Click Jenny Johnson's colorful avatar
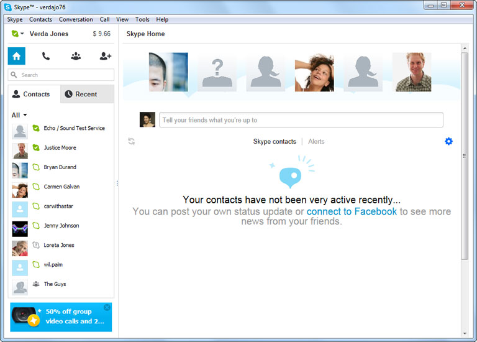The width and height of the screenshot is (477, 342). click(x=20, y=229)
